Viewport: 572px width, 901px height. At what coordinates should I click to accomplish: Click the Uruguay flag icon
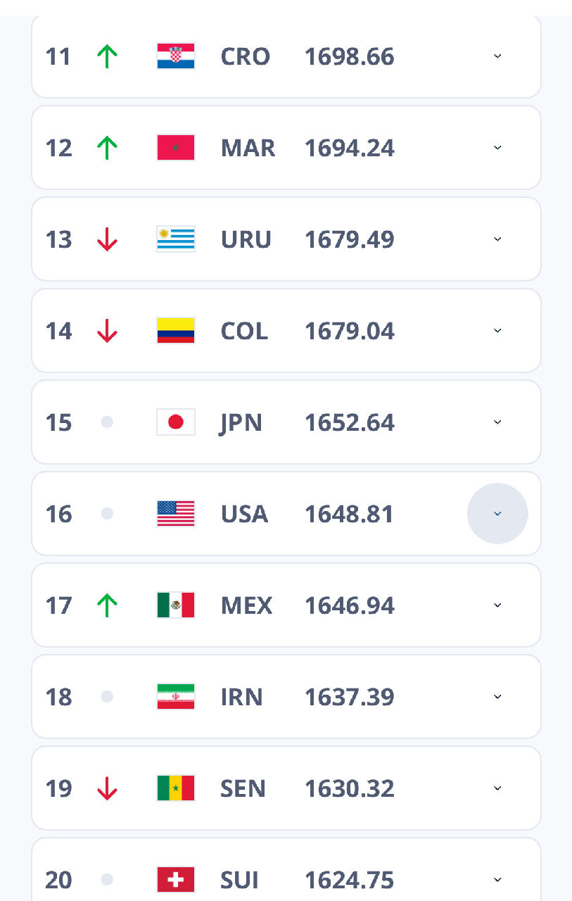tap(175, 239)
